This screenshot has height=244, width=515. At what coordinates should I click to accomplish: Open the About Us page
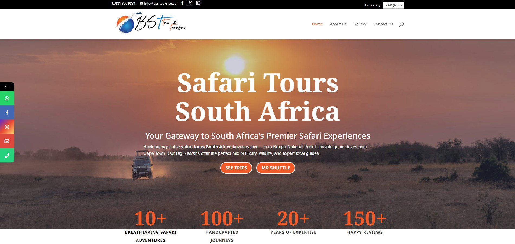[x=338, y=24]
